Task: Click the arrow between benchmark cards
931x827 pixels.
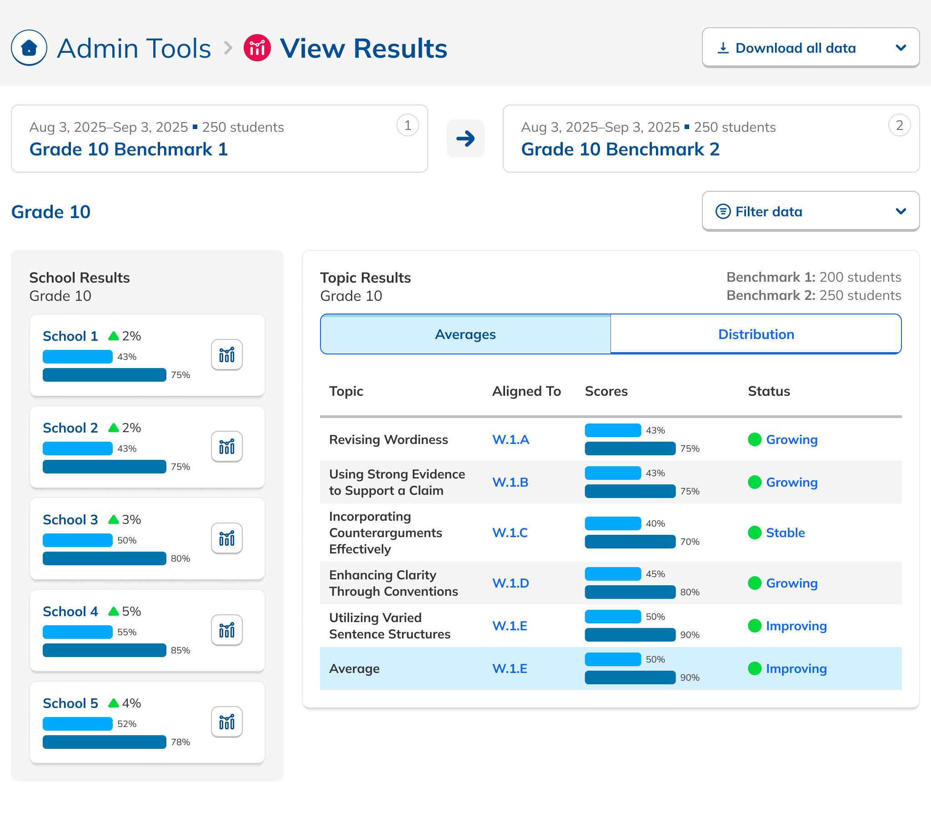Action: (465, 139)
